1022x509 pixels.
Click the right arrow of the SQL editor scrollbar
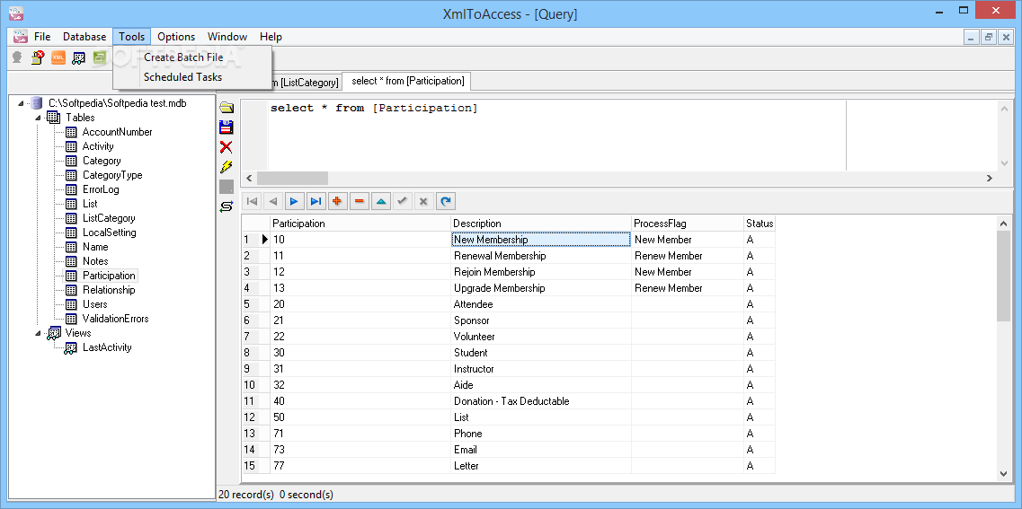point(990,179)
